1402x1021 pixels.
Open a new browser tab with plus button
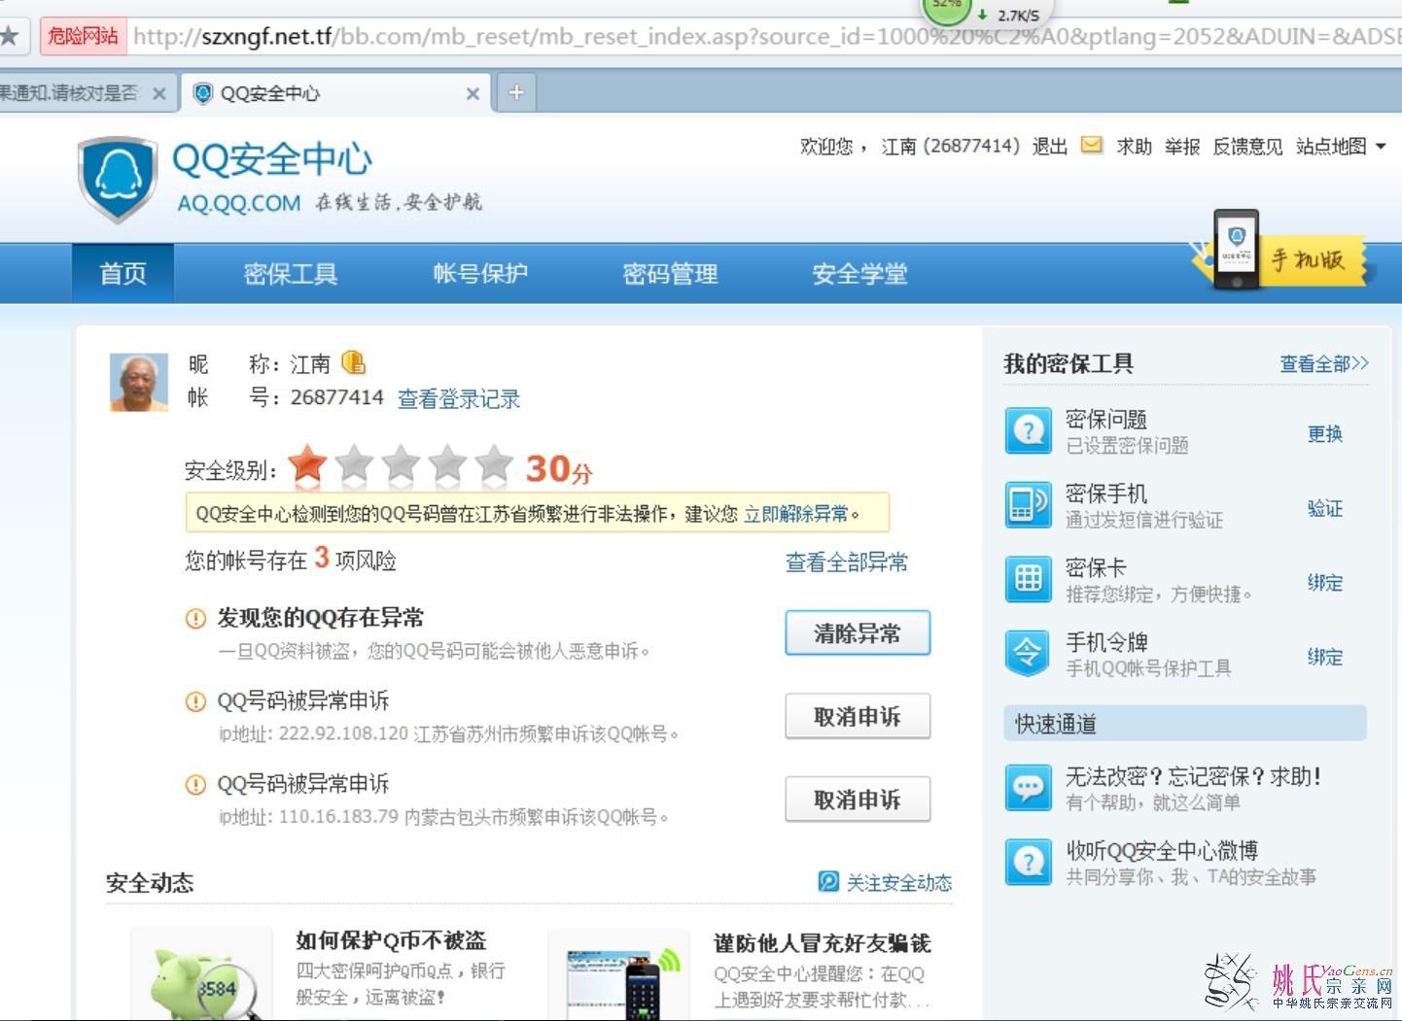click(x=516, y=93)
